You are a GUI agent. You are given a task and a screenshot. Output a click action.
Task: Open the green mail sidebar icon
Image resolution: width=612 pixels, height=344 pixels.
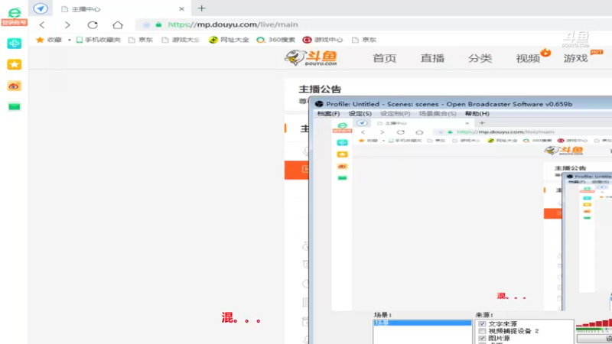tap(14, 106)
